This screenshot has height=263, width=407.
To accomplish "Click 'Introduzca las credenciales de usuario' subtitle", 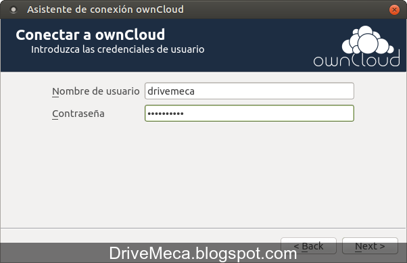I will coord(118,49).
